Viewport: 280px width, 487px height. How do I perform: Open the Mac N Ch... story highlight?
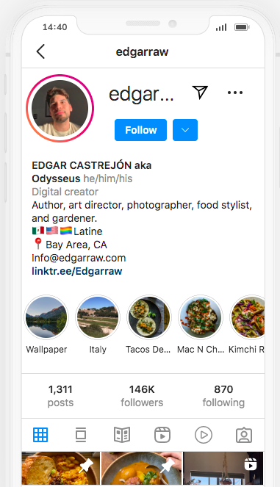(201, 317)
